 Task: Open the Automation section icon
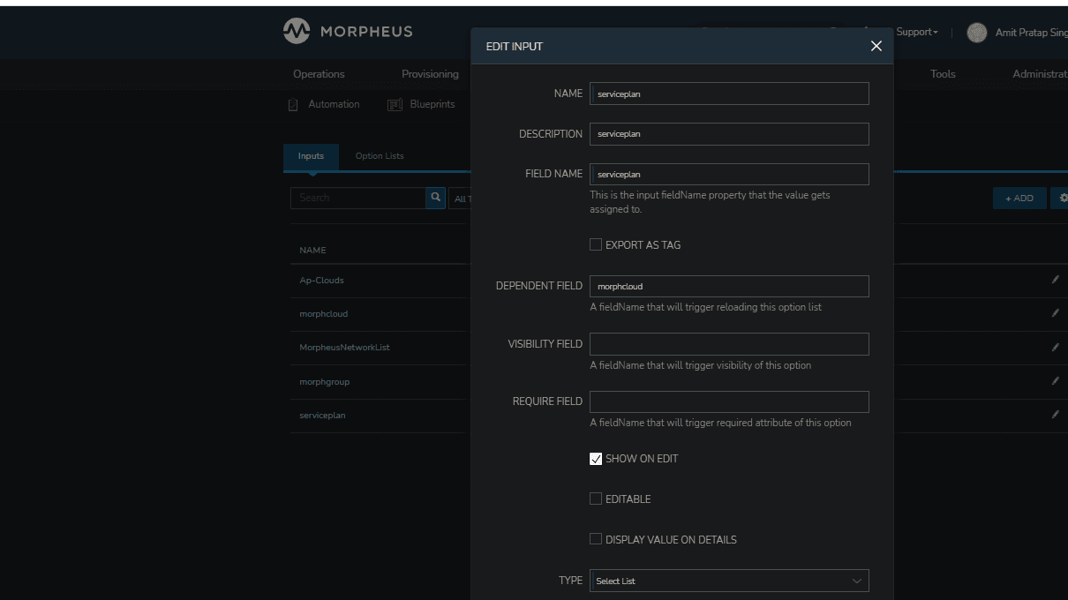pos(294,105)
